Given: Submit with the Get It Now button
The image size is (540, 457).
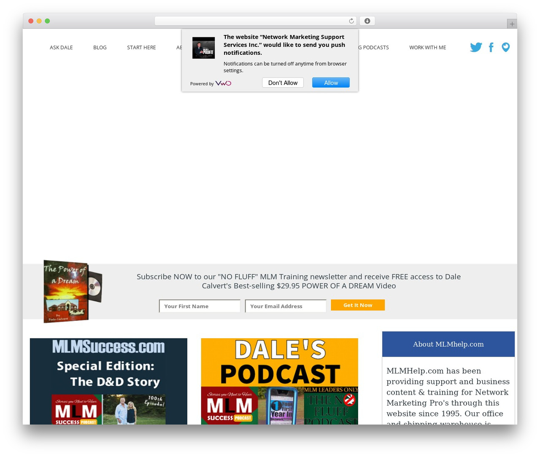Looking at the screenshot, I should point(358,305).
